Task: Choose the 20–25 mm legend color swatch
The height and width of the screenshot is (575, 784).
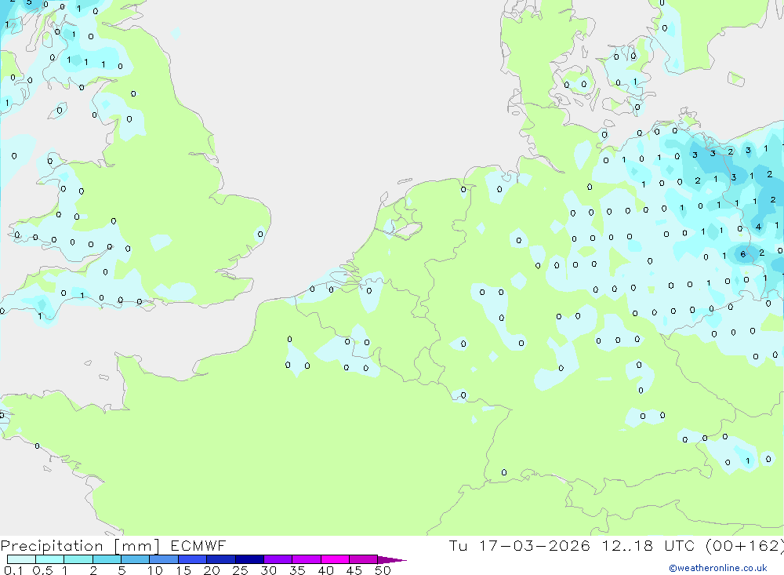Action: (x=221, y=559)
